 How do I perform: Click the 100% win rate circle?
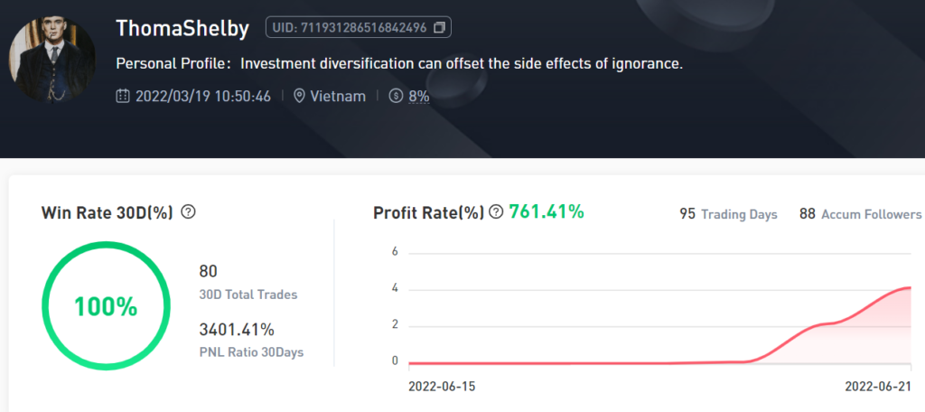point(106,305)
